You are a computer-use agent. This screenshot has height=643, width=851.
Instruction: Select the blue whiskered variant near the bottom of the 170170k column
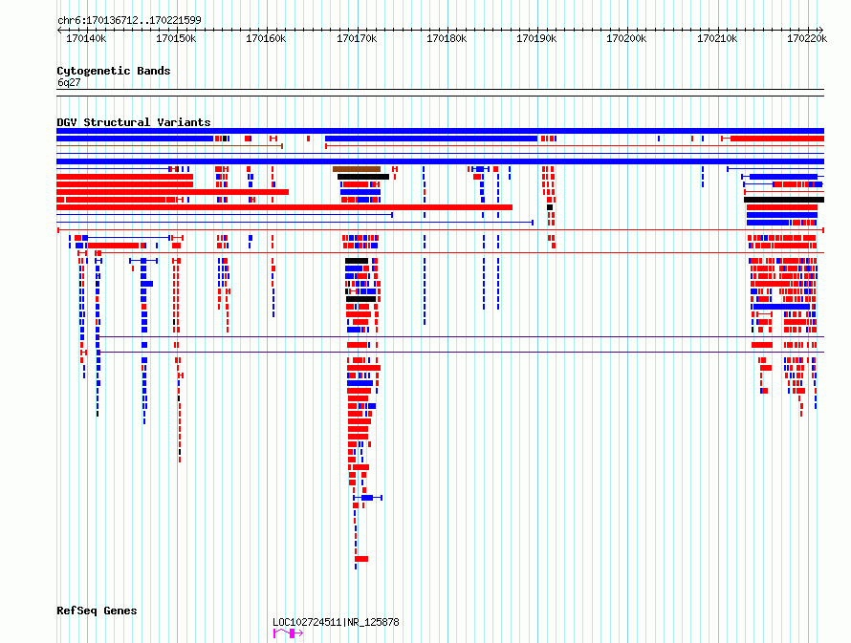367,498
